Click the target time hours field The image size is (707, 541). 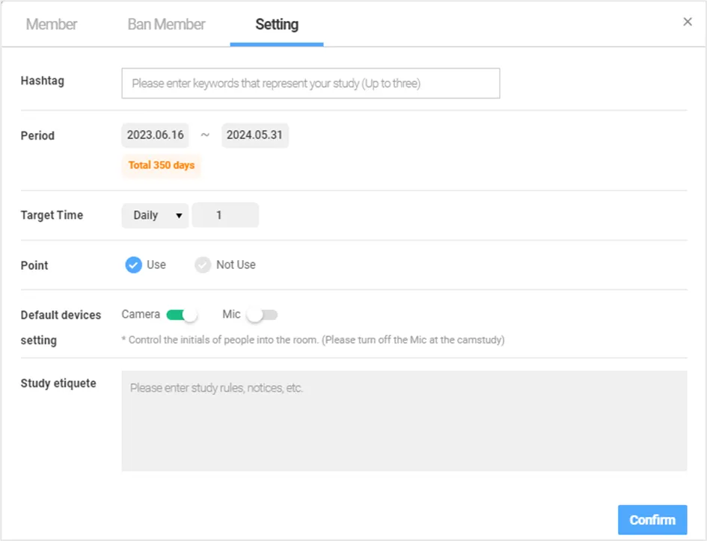(x=225, y=215)
